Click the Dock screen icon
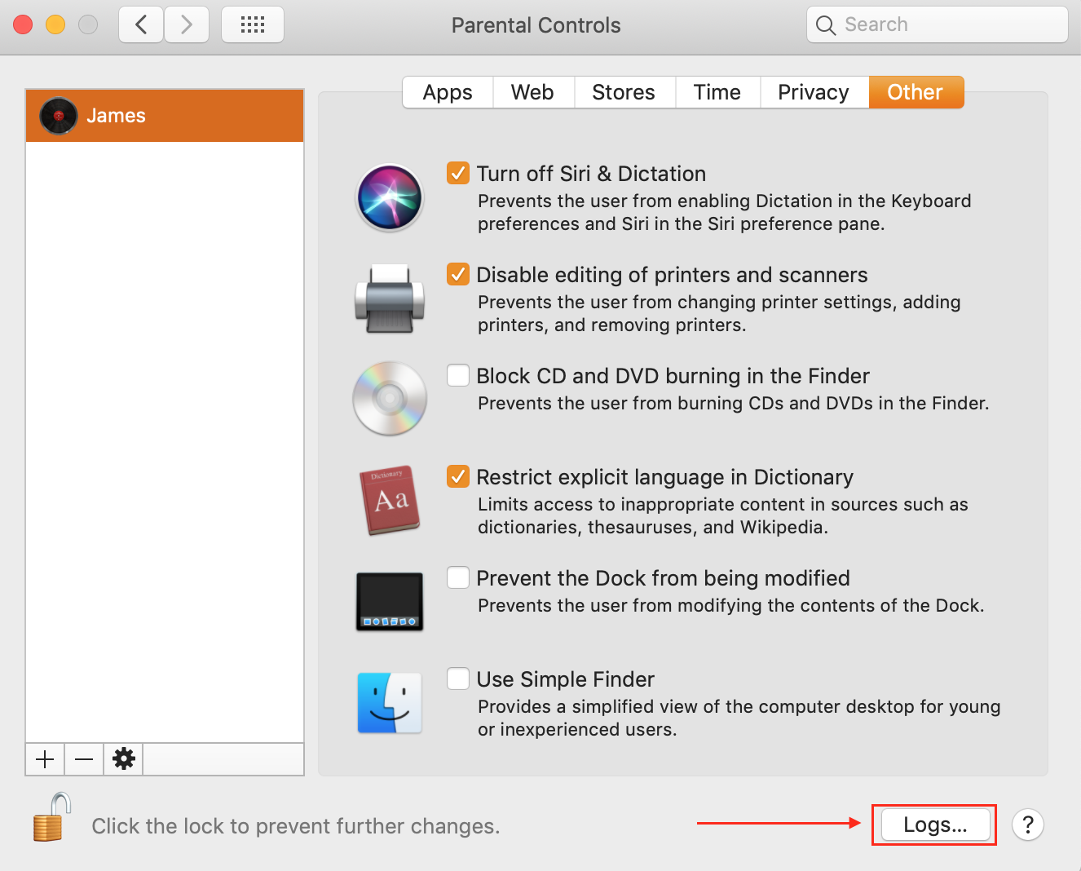 (x=390, y=602)
